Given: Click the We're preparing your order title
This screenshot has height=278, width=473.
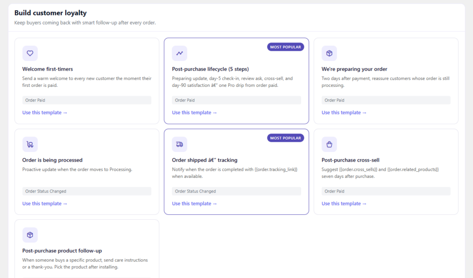Looking at the screenshot, I should click(x=354, y=69).
